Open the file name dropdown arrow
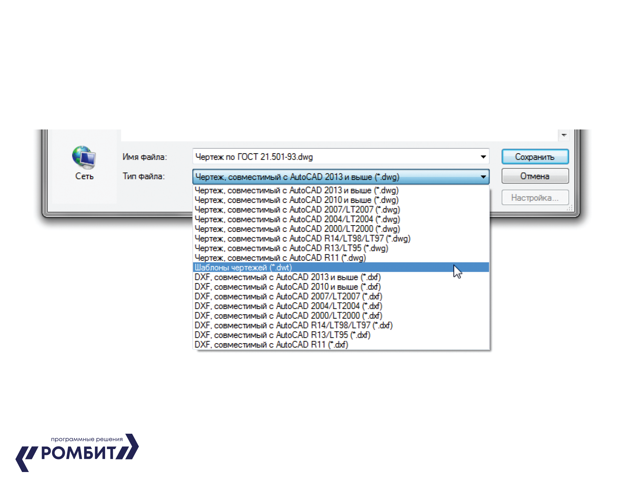Image resolution: width=625 pixels, height=486 pixels. pos(483,157)
